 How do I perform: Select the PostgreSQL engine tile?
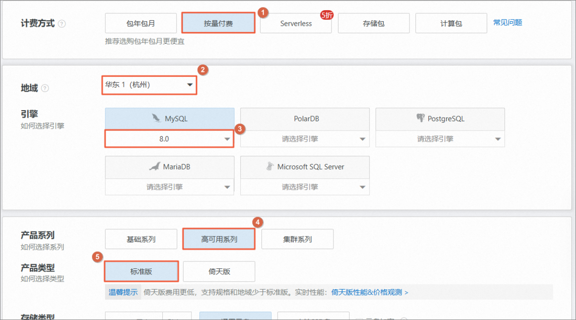click(x=440, y=119)
